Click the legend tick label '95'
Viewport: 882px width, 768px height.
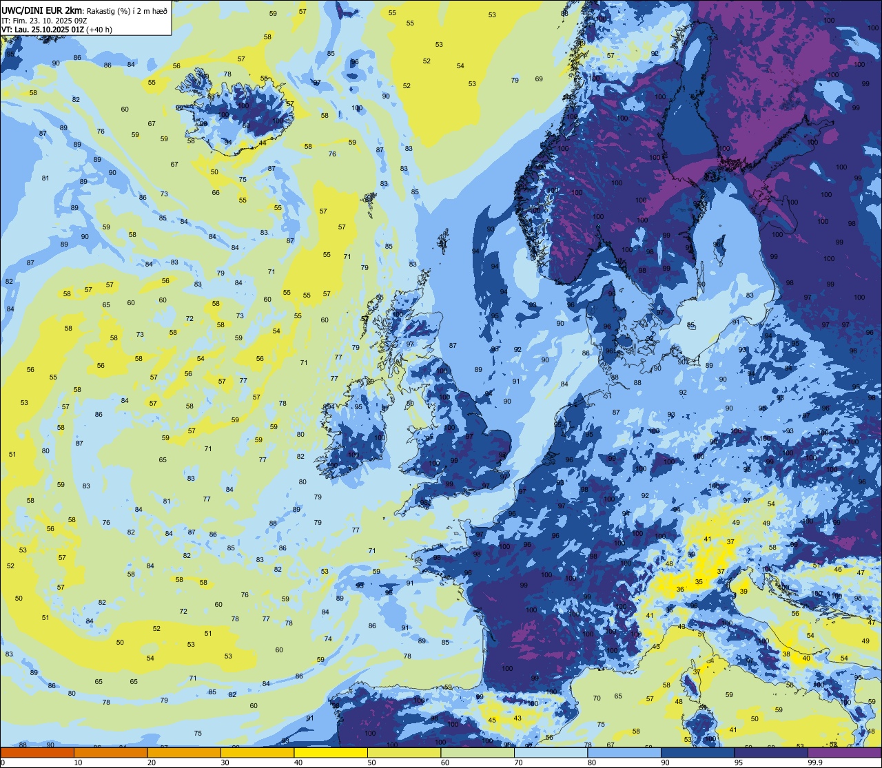coord(739,762)
